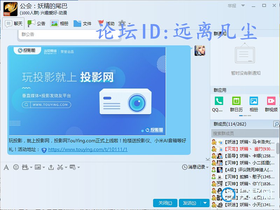280x210 pixels.
Task: Open the 活动 activities tab
Action: (106, 24)
